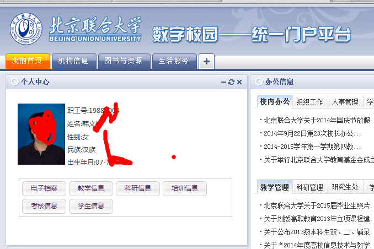This screenshot has height=249, width=374.
Task: Refresh the 个人中心 panel
Action: tap(231, 82)
